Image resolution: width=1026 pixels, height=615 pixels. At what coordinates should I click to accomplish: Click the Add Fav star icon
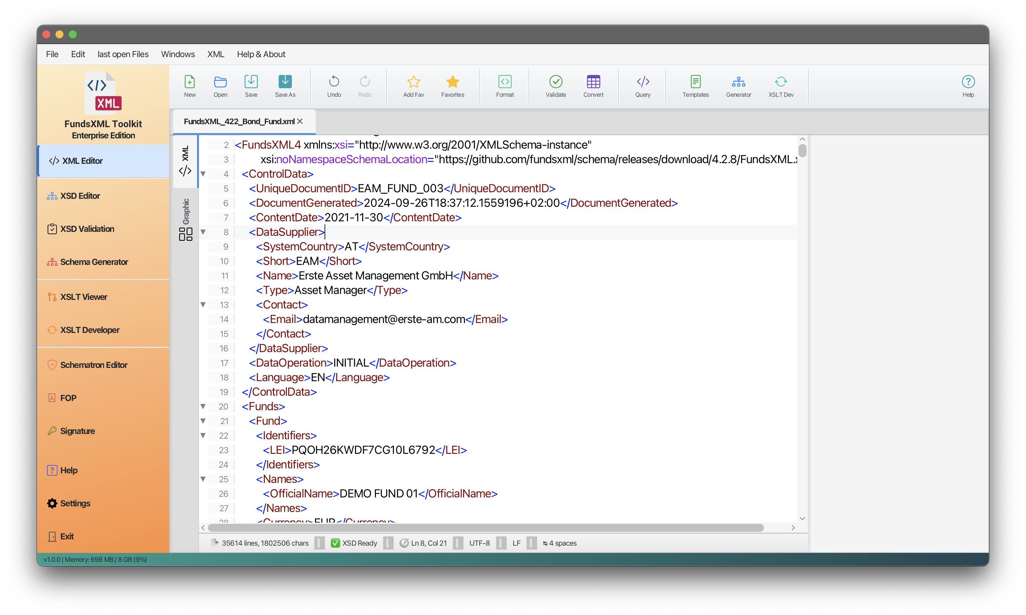coord(414,82)
